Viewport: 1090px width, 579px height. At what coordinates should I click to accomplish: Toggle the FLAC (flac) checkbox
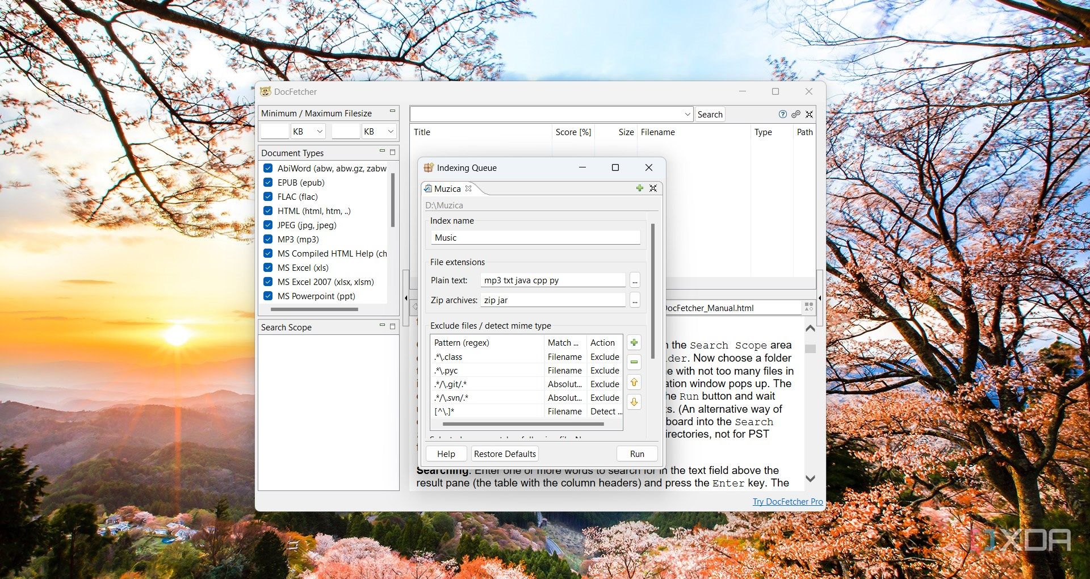268,196
